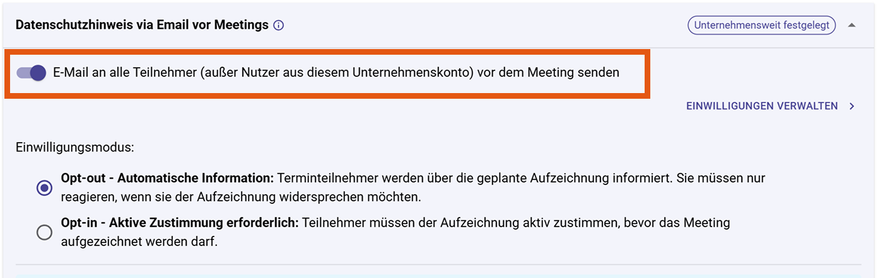Select the Opt-out radio button
Screen dimensions: 878x278
point(45,187)
